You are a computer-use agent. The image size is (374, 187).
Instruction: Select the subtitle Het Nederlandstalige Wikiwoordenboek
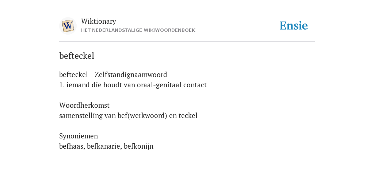[138, 30]
